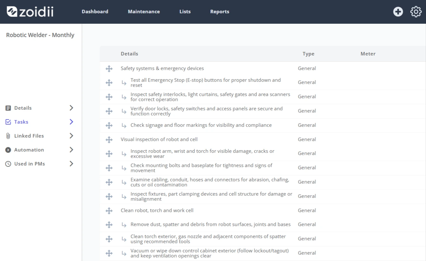Click move handle for Check signage row

click(x=109, y=125)
